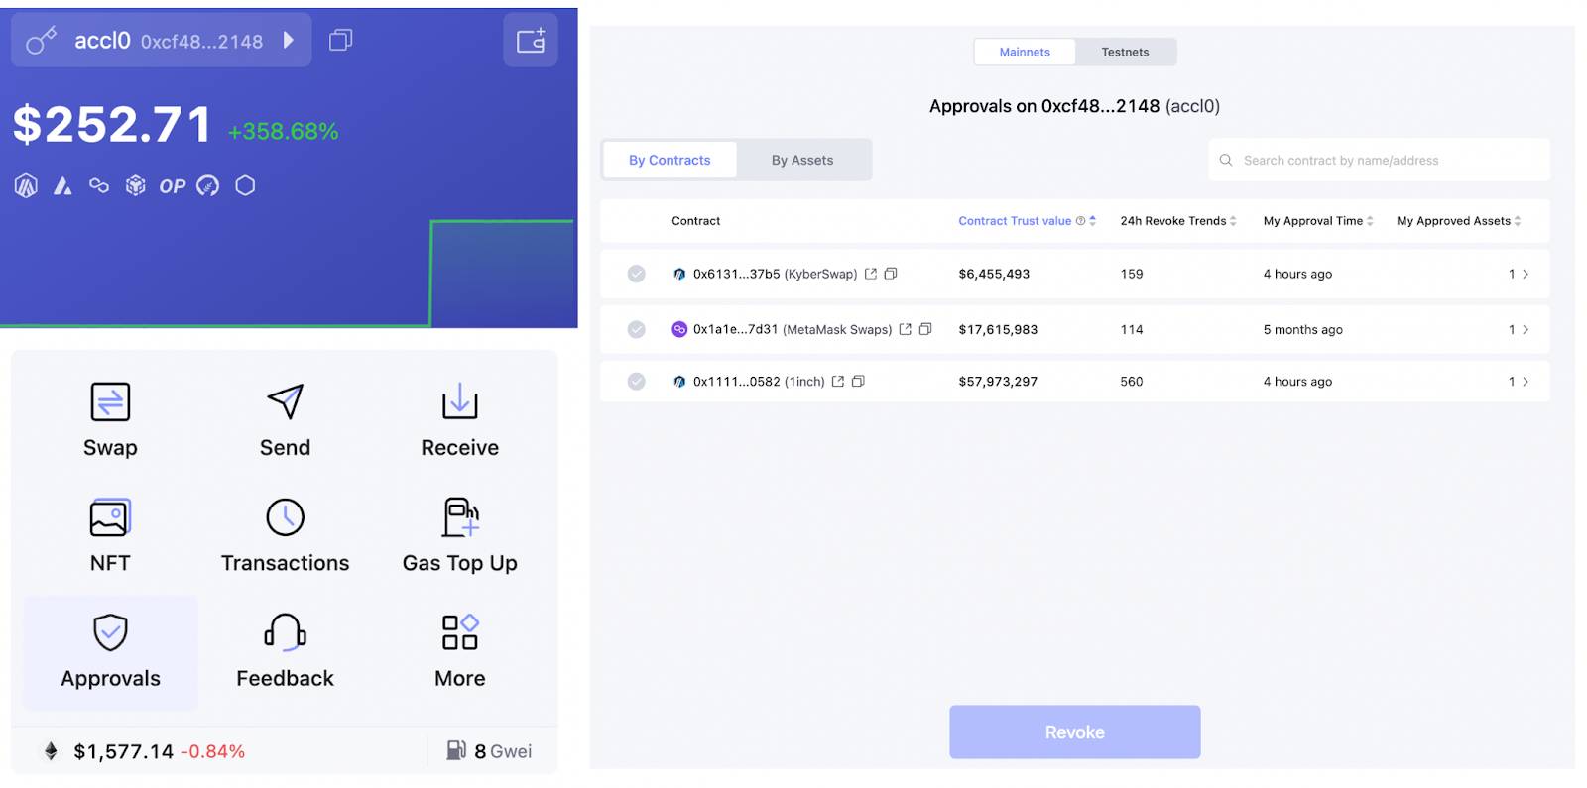Select the MetaMask Swaps contract checkbox
This screenshot has width=1587, height=788.
[x=637, y=329]
